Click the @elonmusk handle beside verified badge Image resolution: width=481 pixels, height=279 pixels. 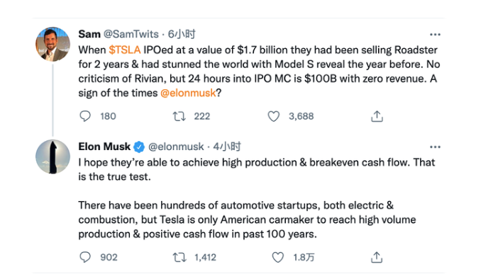point(176,147)
